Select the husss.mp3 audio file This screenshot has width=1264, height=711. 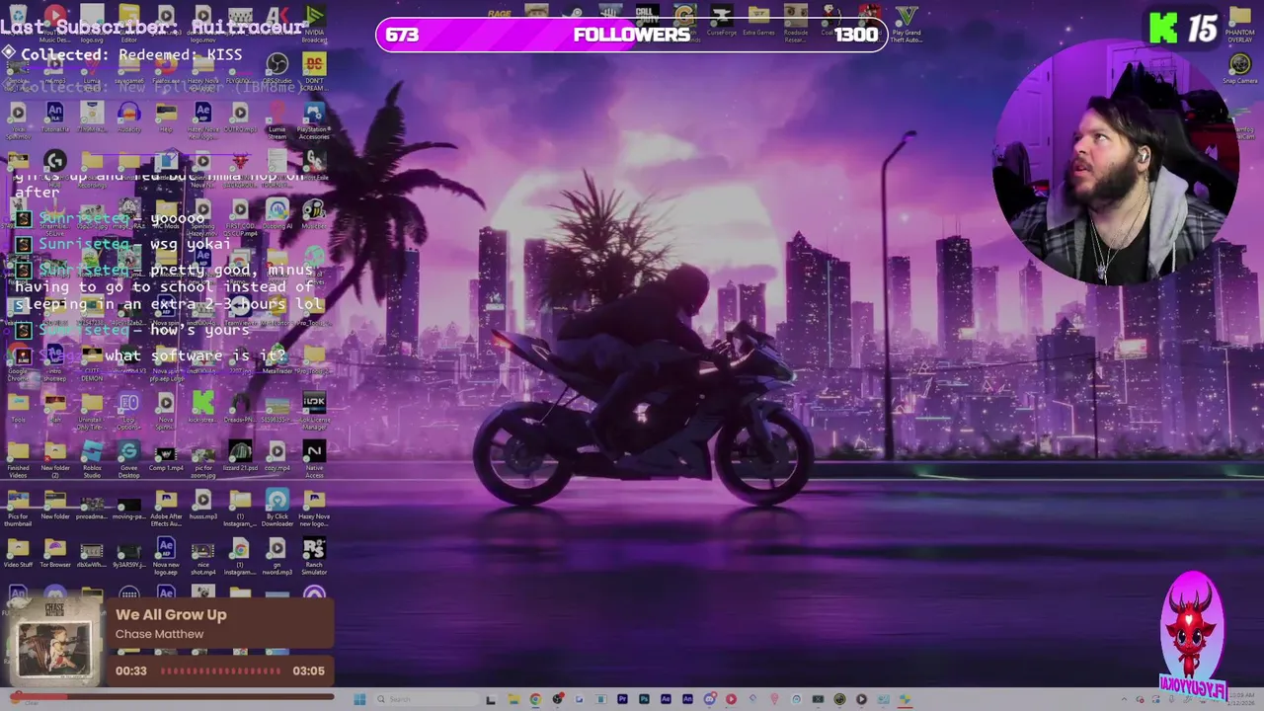[x=203, y=505]
